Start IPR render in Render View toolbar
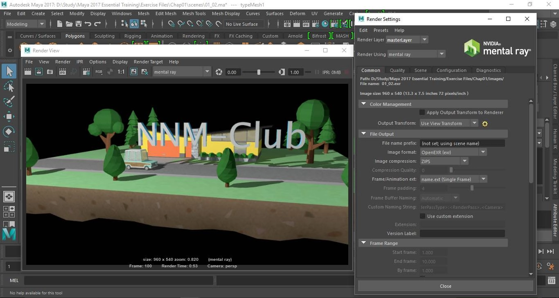Image resolution: width=559 pixels, height=298 pixels. (63, 72)
